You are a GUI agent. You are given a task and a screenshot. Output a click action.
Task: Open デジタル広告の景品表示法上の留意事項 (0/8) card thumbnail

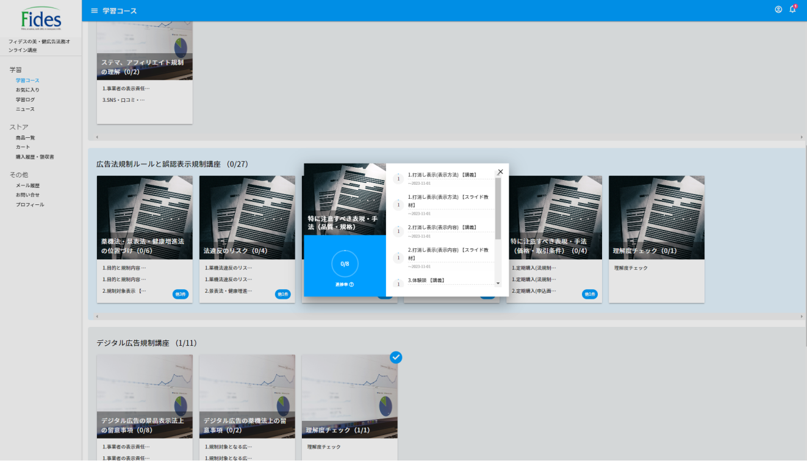point(145,397)
